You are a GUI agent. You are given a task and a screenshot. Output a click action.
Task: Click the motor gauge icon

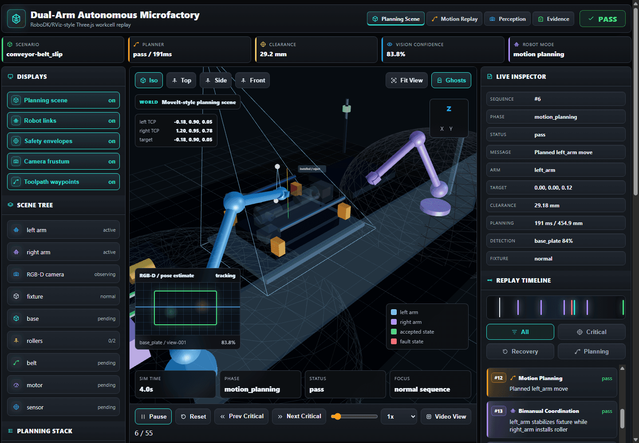(x=16, y=385)
